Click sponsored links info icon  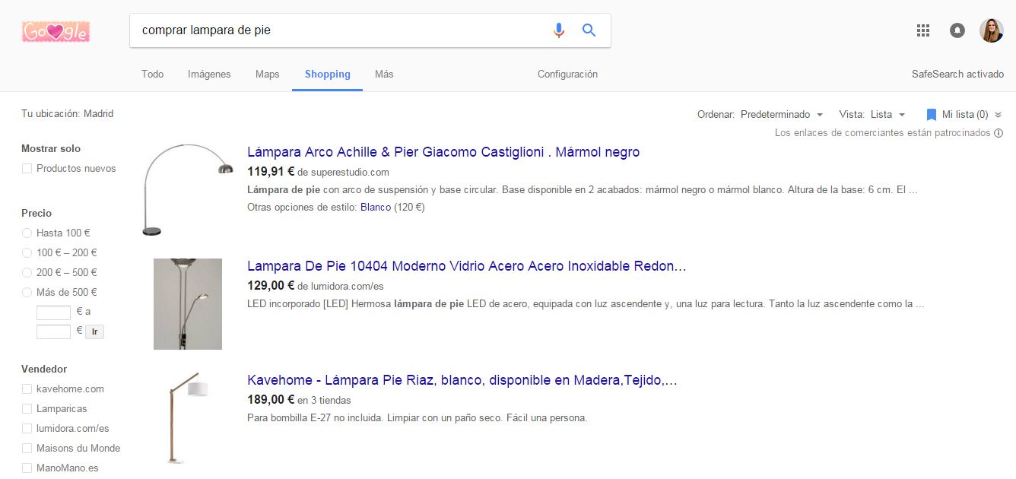click(x=998, y=133)
